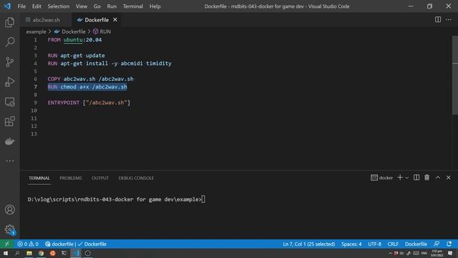Open the Selection menu
The image size is (458, 258).
pyautogui.click(x=59, y=6)
